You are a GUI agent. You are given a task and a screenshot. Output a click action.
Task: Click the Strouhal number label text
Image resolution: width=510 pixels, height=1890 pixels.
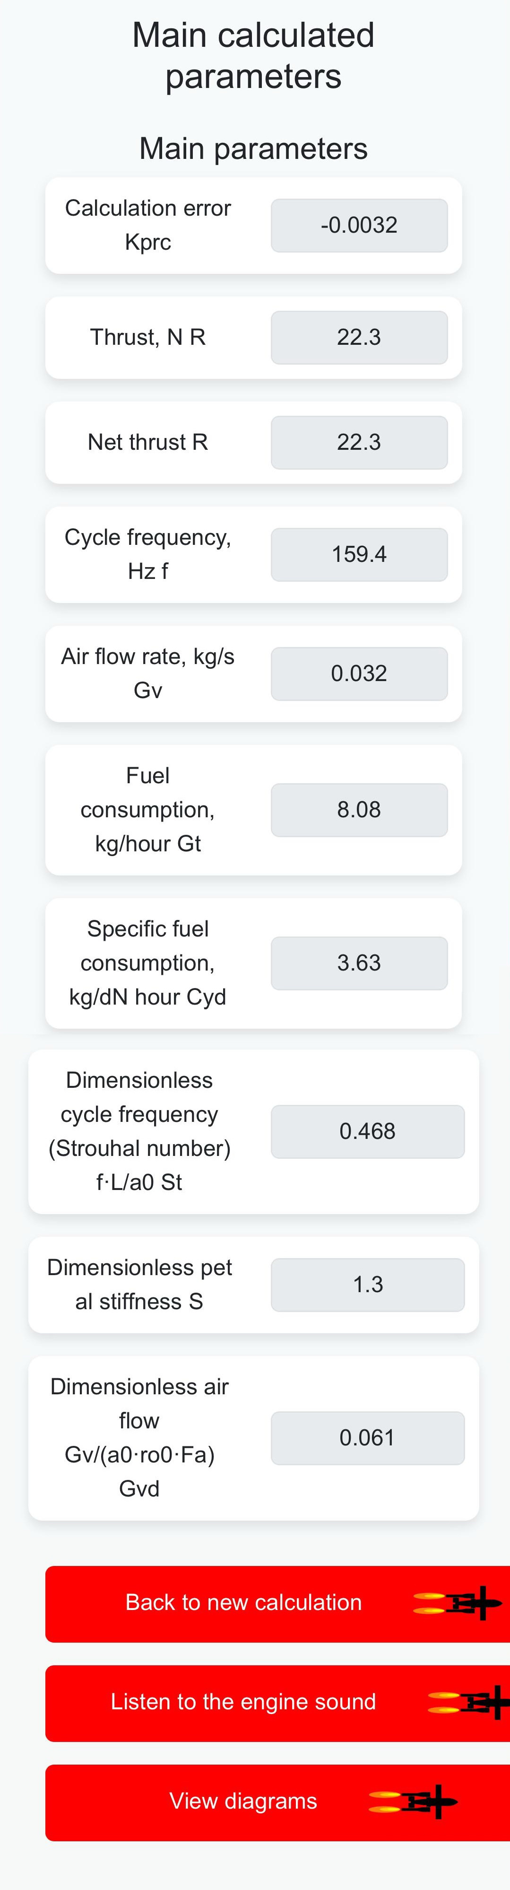[139, 1131]
